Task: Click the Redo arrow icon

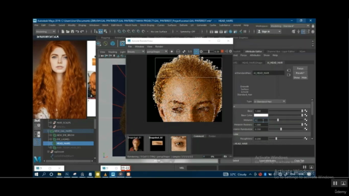Action: click(x=82, y=32)
